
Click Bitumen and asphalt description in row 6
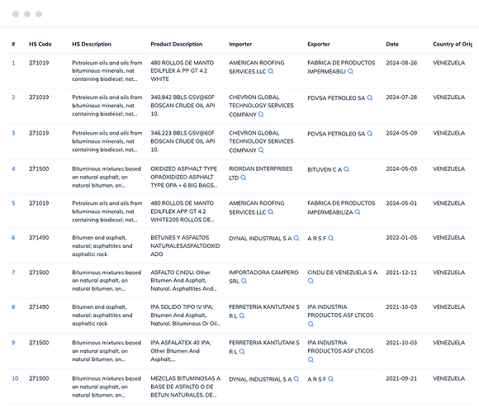(102, 245)
